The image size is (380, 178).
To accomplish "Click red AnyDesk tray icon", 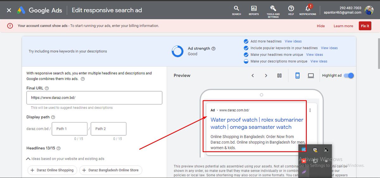I will tap(304, 161).
